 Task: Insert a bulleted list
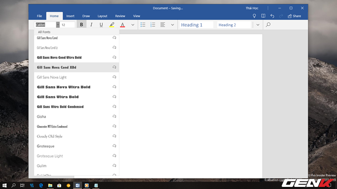(x=143, y=25)
